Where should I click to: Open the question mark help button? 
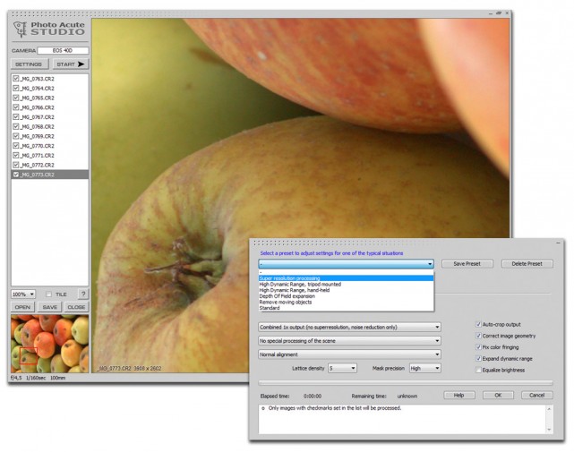coord(83,294)
